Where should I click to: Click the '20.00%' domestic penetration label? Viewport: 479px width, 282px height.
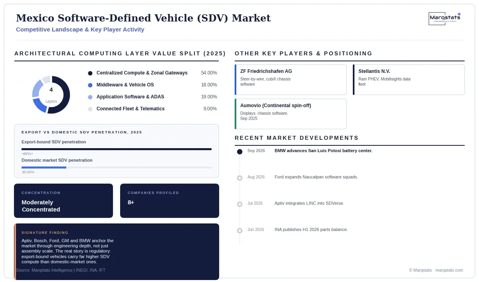coord(28,172)
